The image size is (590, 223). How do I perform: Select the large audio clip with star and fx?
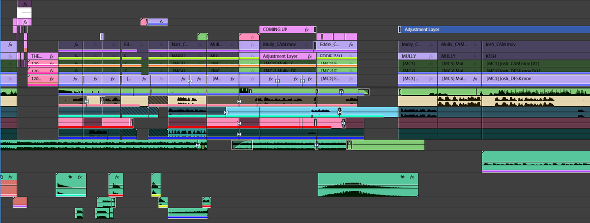[368, 185]
